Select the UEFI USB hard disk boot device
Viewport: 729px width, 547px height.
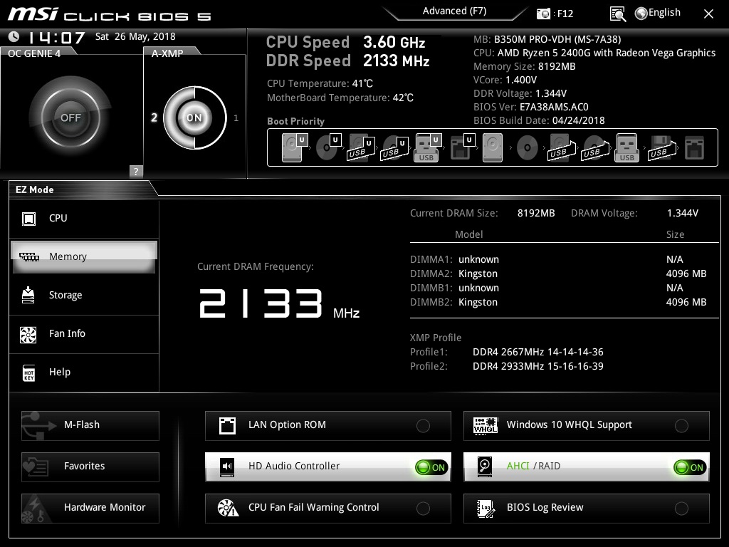pos(361,148)
